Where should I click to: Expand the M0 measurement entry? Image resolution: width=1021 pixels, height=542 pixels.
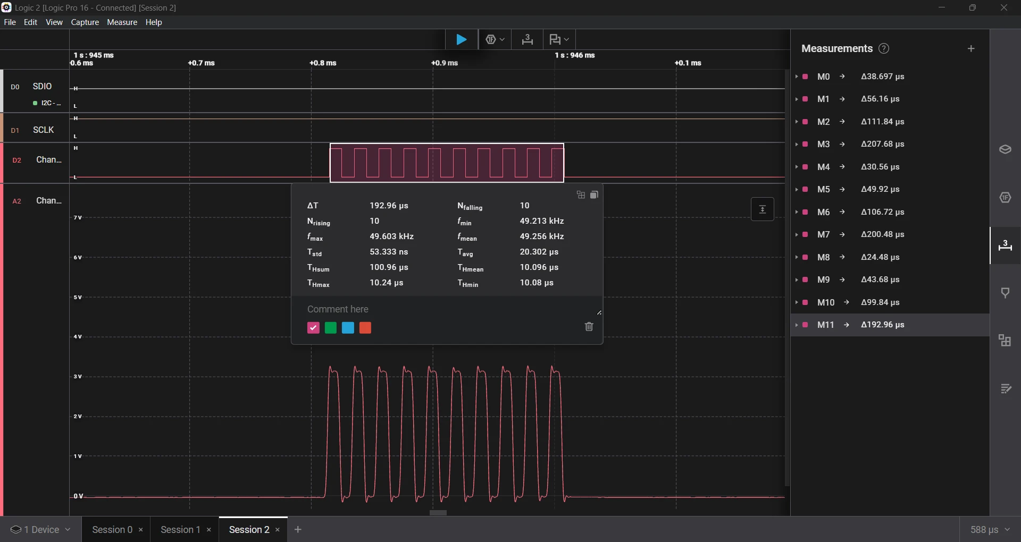pyautogui.click(x=797, y=77)
